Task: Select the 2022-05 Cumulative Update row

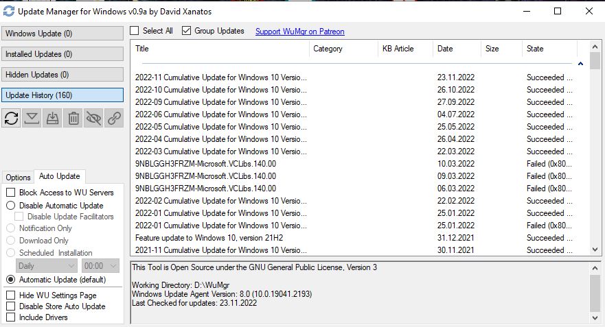Action: [x=354, y=127]
